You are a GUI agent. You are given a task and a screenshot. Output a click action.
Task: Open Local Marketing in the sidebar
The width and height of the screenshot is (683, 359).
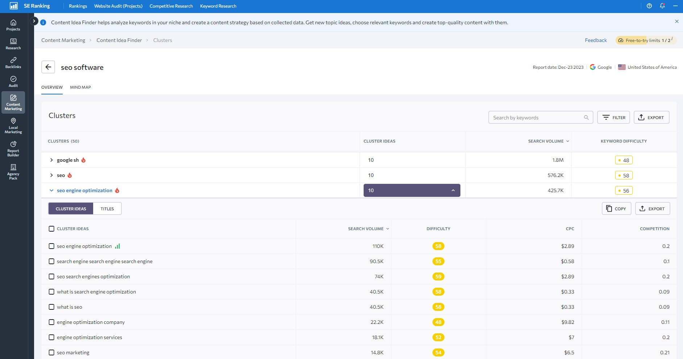pyautogui.click(x=13, y=126)
